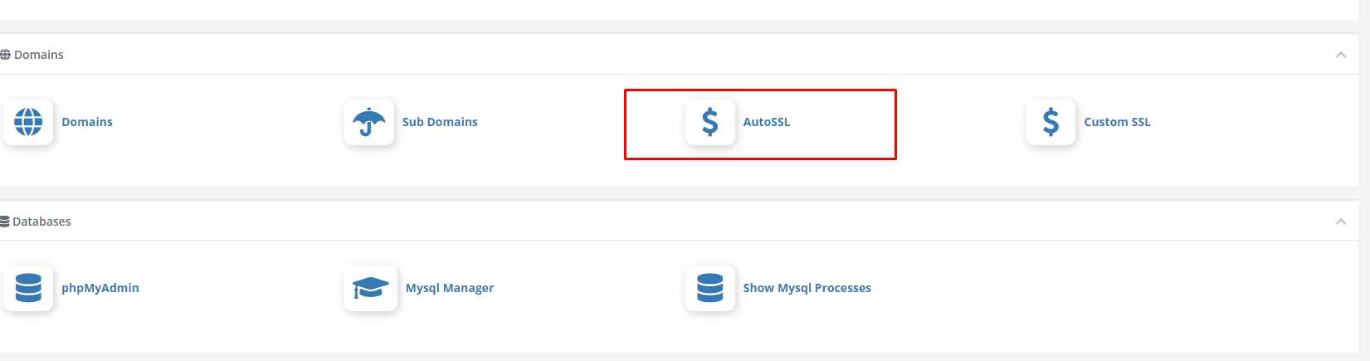
Task: Open Show Mysql Processes link
Action: tap(807, 288)
